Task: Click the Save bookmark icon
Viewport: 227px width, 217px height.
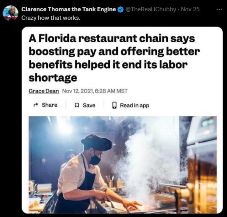Action: tap(77, 105)
